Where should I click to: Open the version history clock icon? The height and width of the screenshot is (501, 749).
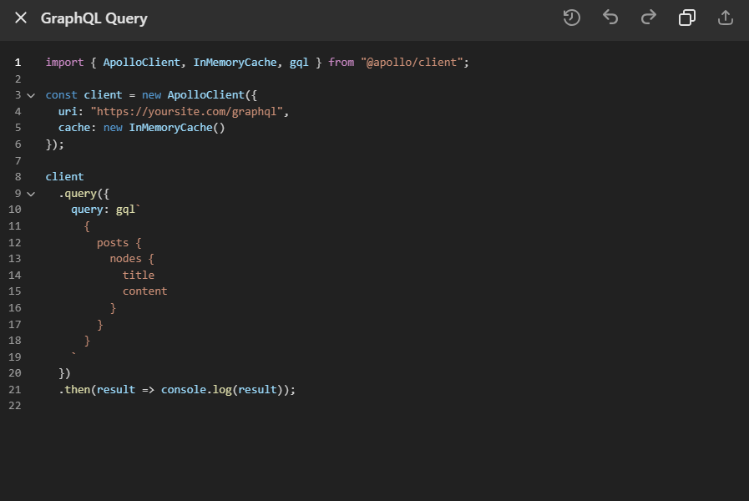coord(571,18)
